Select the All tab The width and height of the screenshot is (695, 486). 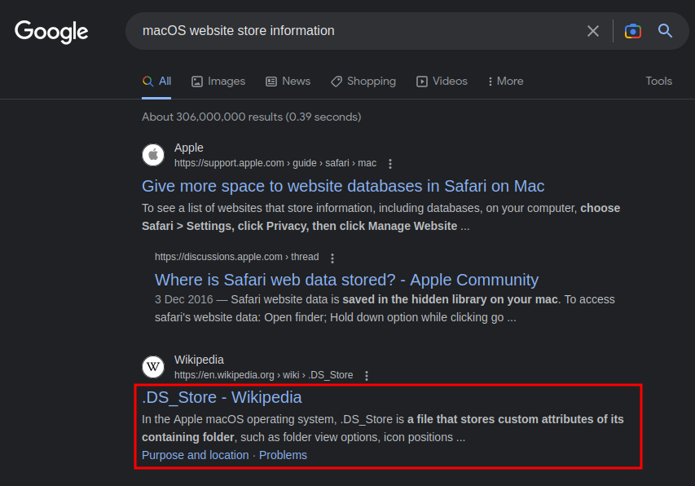point(156,82)
